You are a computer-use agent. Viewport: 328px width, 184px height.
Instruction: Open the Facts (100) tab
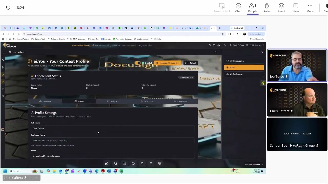pyautogui.click(x=147, y=101)
